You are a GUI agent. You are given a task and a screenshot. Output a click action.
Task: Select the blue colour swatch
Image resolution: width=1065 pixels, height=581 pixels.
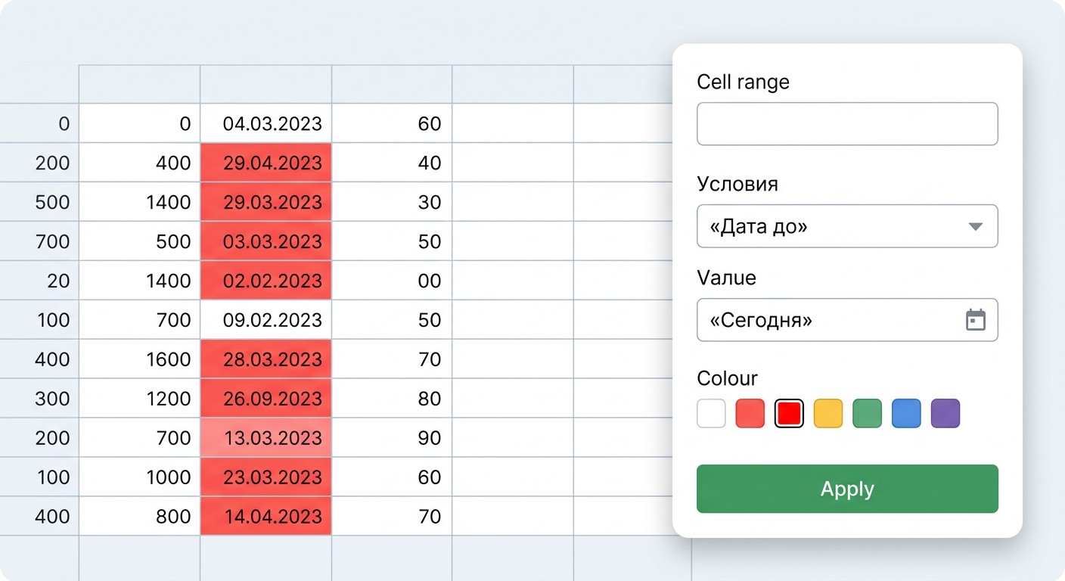(907, 414)
